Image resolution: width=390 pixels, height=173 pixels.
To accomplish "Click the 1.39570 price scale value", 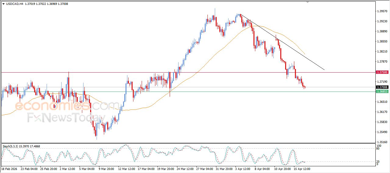I will 382,11.
